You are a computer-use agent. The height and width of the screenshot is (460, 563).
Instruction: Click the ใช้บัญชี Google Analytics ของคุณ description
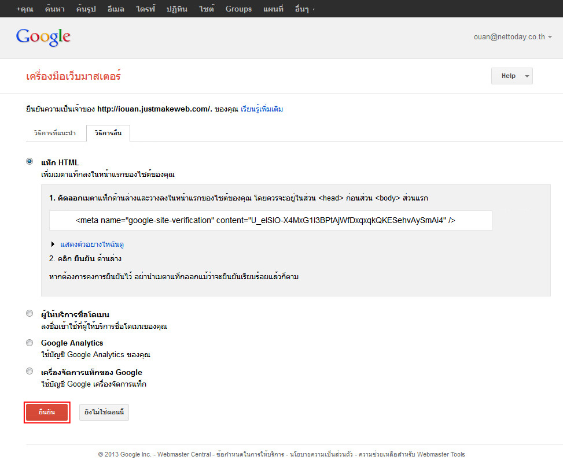pyautogui.click(x=95, y=355)
